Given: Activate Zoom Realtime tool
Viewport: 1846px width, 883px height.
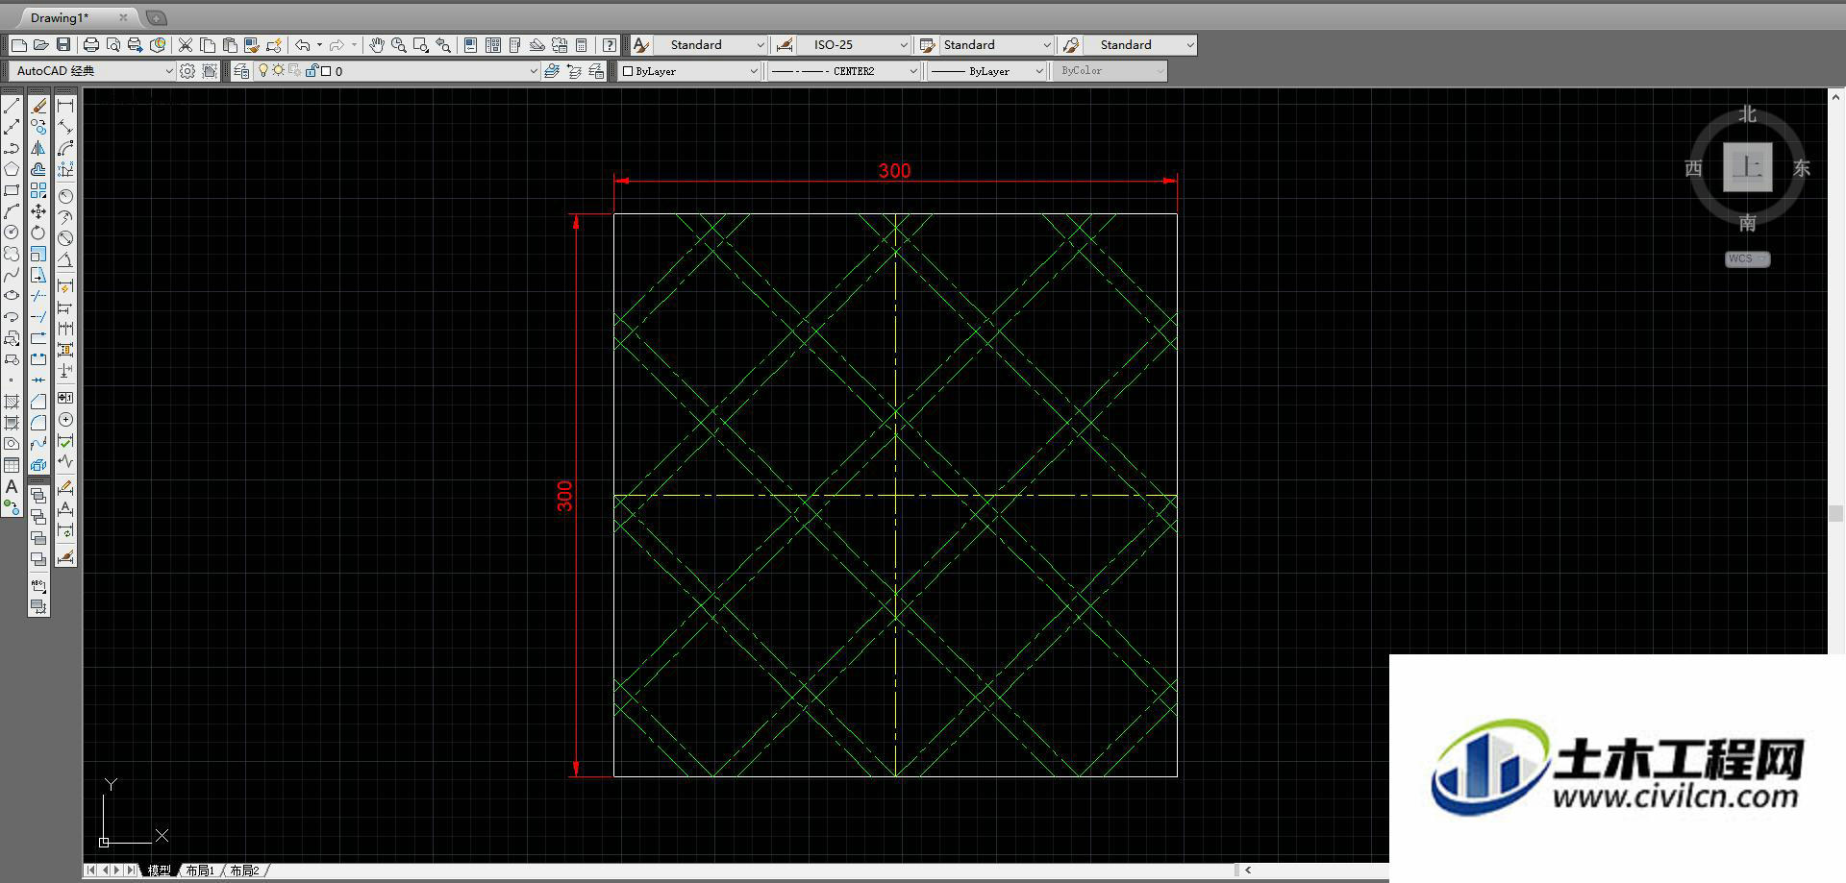Looking at the screenshot, I should [x=399, y=45].
